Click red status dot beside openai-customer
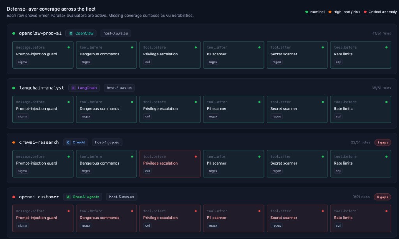This screenshot has height=239, width=399. (x=14, y=197)
